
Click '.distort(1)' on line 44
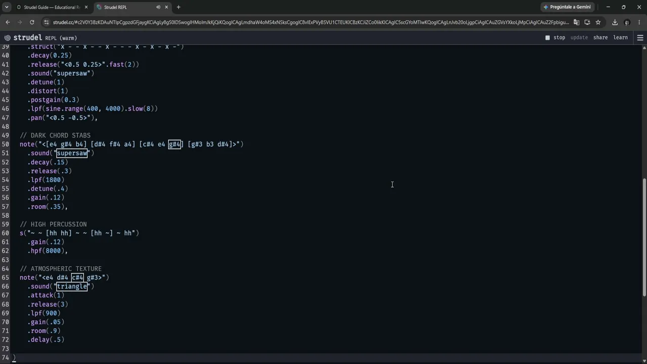48,91
